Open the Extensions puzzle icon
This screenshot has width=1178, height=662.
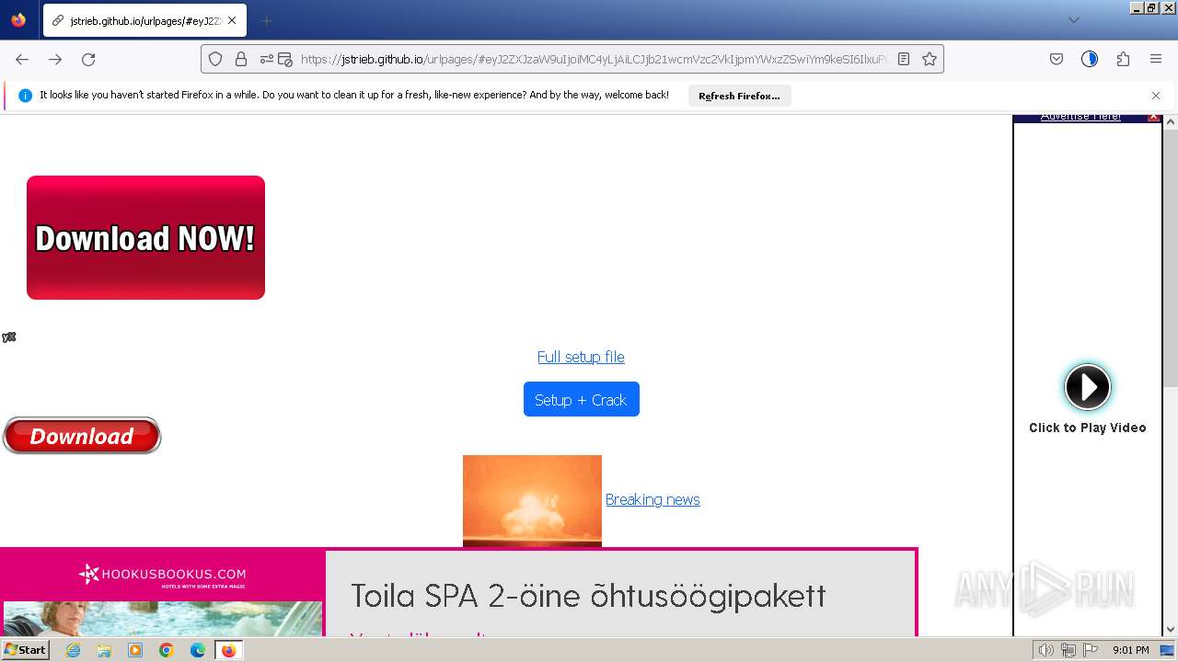(x=1123, y=59)
